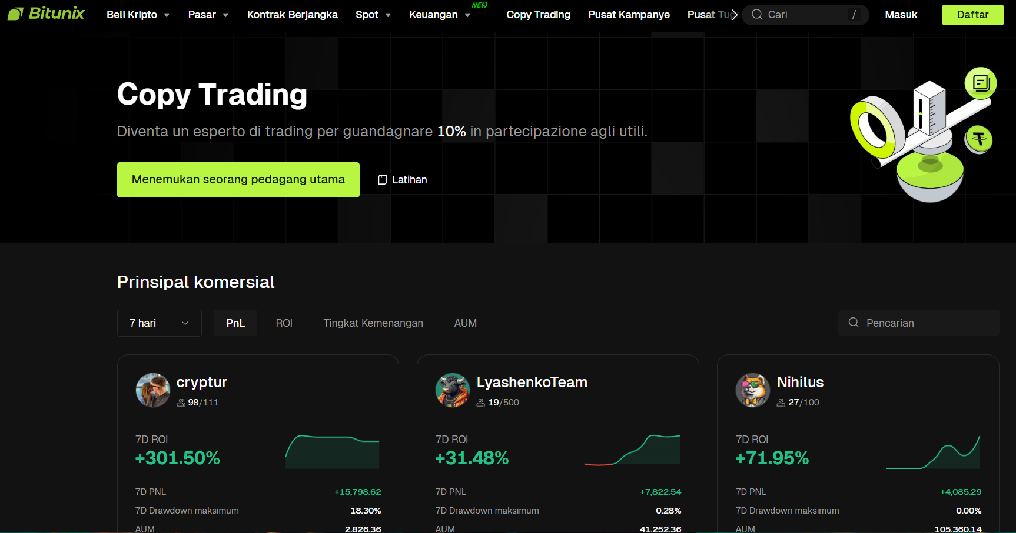Viewport: 1016px width, 533px height.
Task: Click followers icon next to 19/500
Action: 481,403
